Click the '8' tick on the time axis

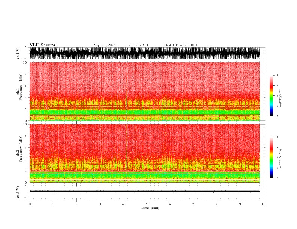click(x=217, y=204)
